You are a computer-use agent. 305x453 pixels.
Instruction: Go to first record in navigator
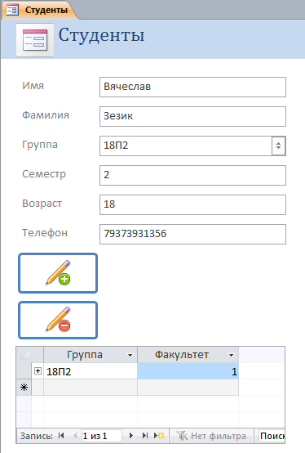pos(61,436)
